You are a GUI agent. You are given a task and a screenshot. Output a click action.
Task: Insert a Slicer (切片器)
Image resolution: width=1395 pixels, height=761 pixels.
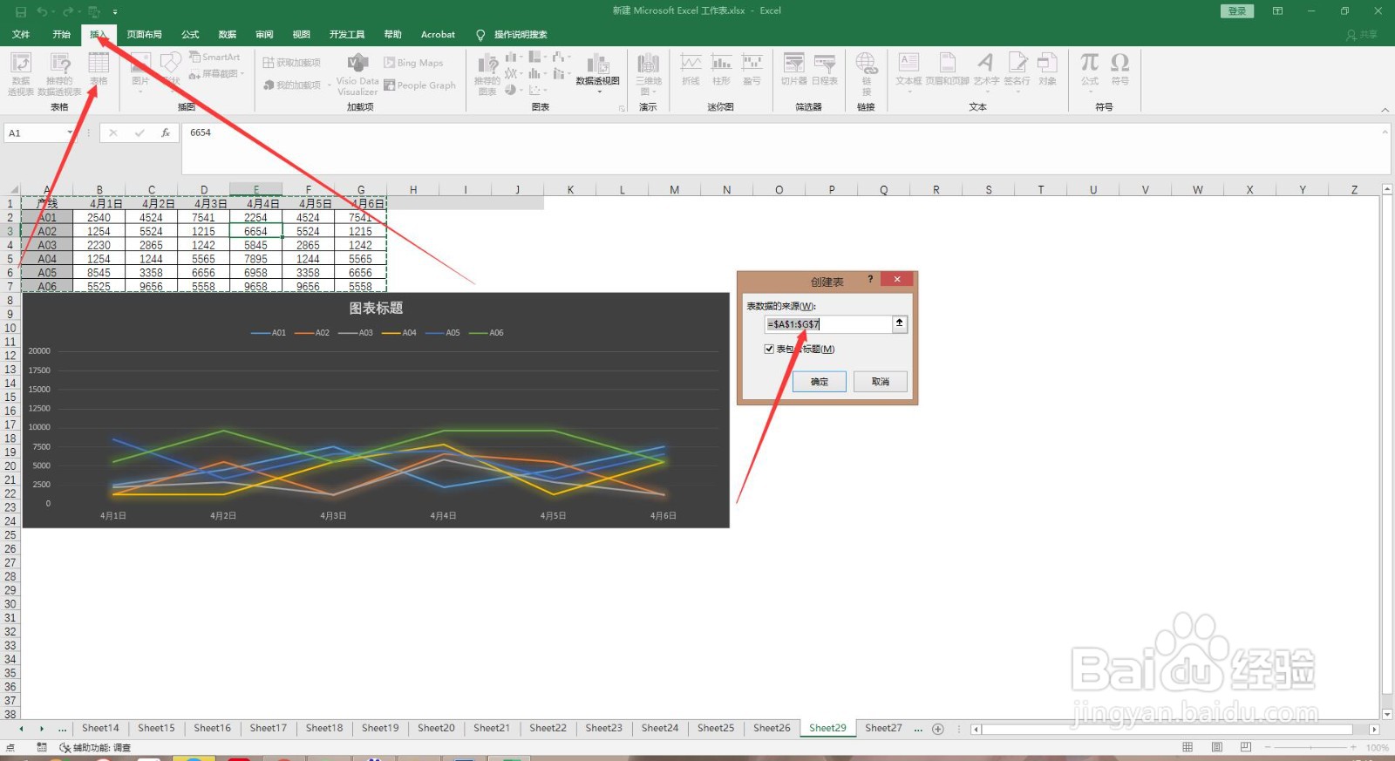pyautogui.click(x=793, y=70)
